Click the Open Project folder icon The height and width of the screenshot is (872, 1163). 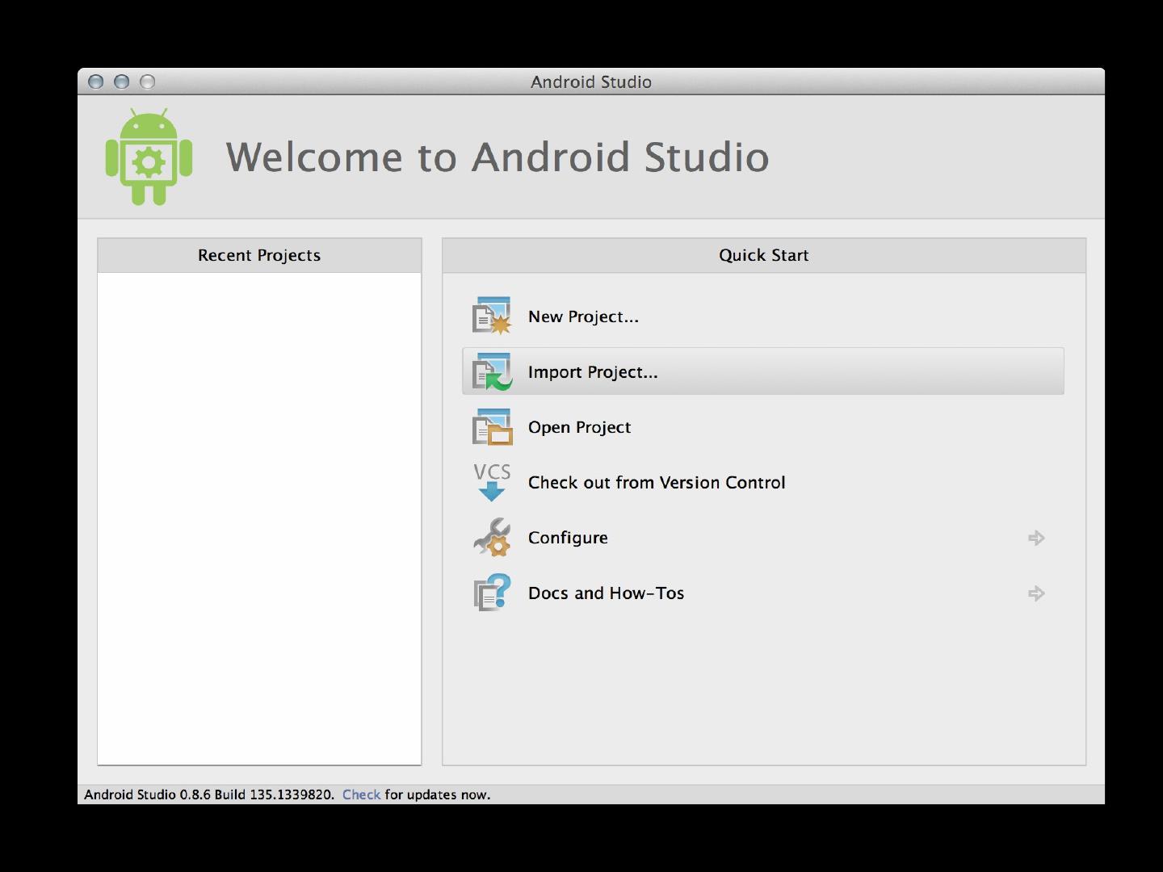[x=492, y=427]
